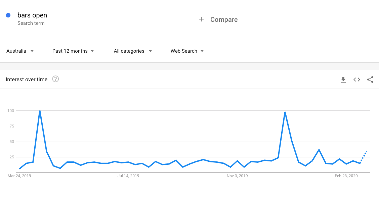Click the Interest over time heading
The height and width of the screenshot is (199, 379).
pyautogui.click(x=27, y=80)
